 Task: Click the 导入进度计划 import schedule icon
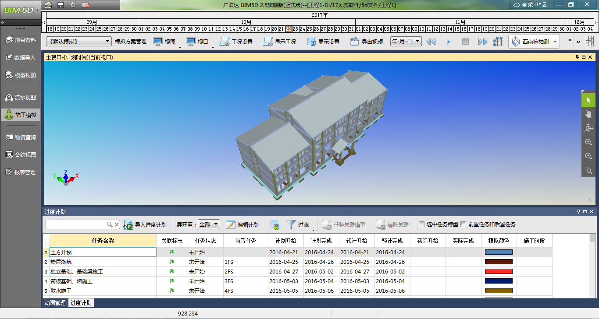pos(128,224)
